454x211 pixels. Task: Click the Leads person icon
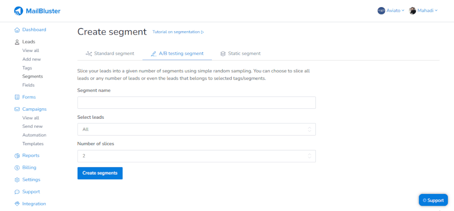point(17,42)
